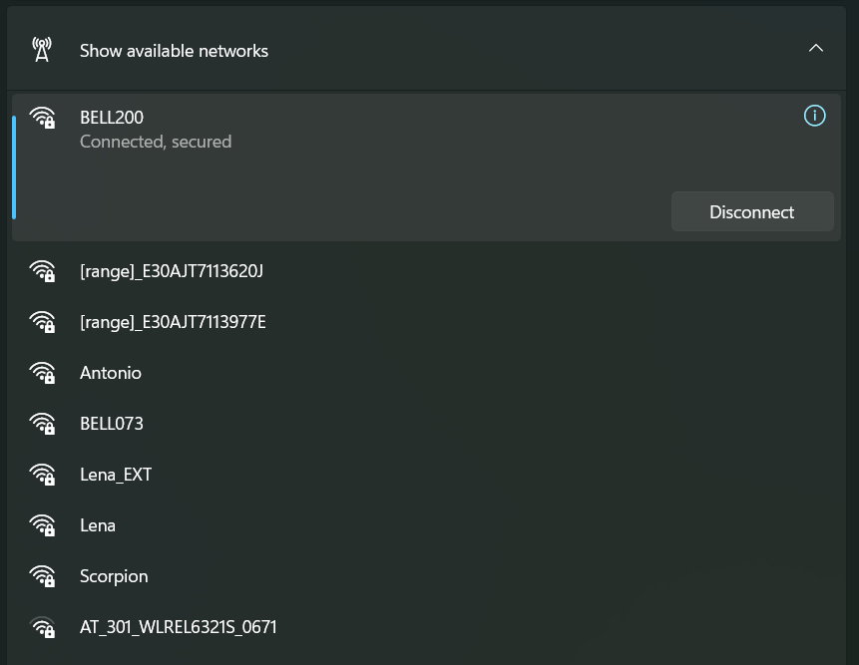Choose the Lena_EXT network
This screenshot has width=859, height=665.
pyautogui.click(x=116, y=475)
